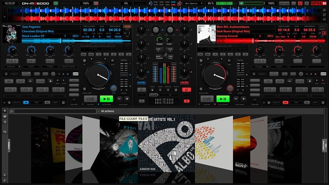The width and height of the screenshot is (329, 185).
Task: Click FXB 2 on left deck
Action: click(x=50, y=61)
